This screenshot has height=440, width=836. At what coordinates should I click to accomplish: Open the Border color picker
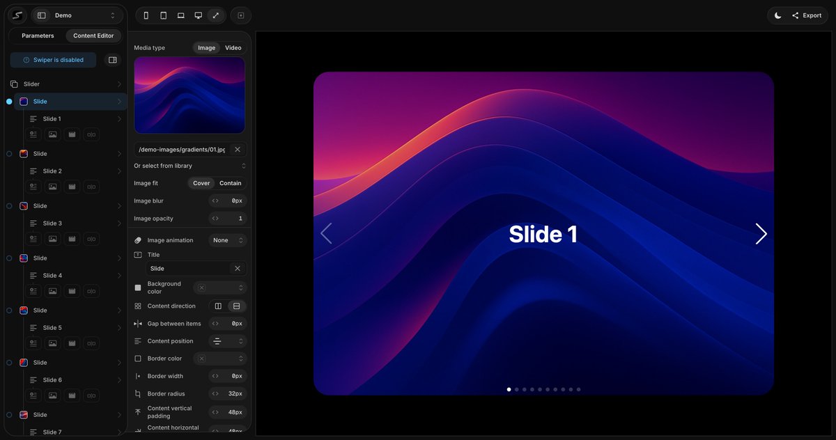click(220, 359)
